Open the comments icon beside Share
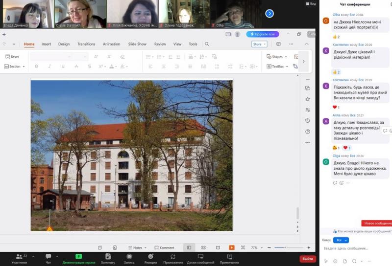 [x=278, y=44]
